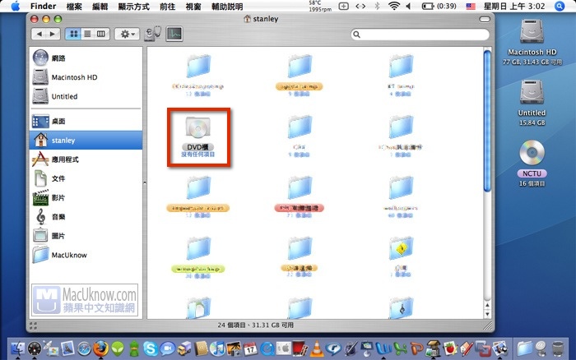Open Skype from the Dock
Viewport: 576px width, 360px height.
pos(151,348)
